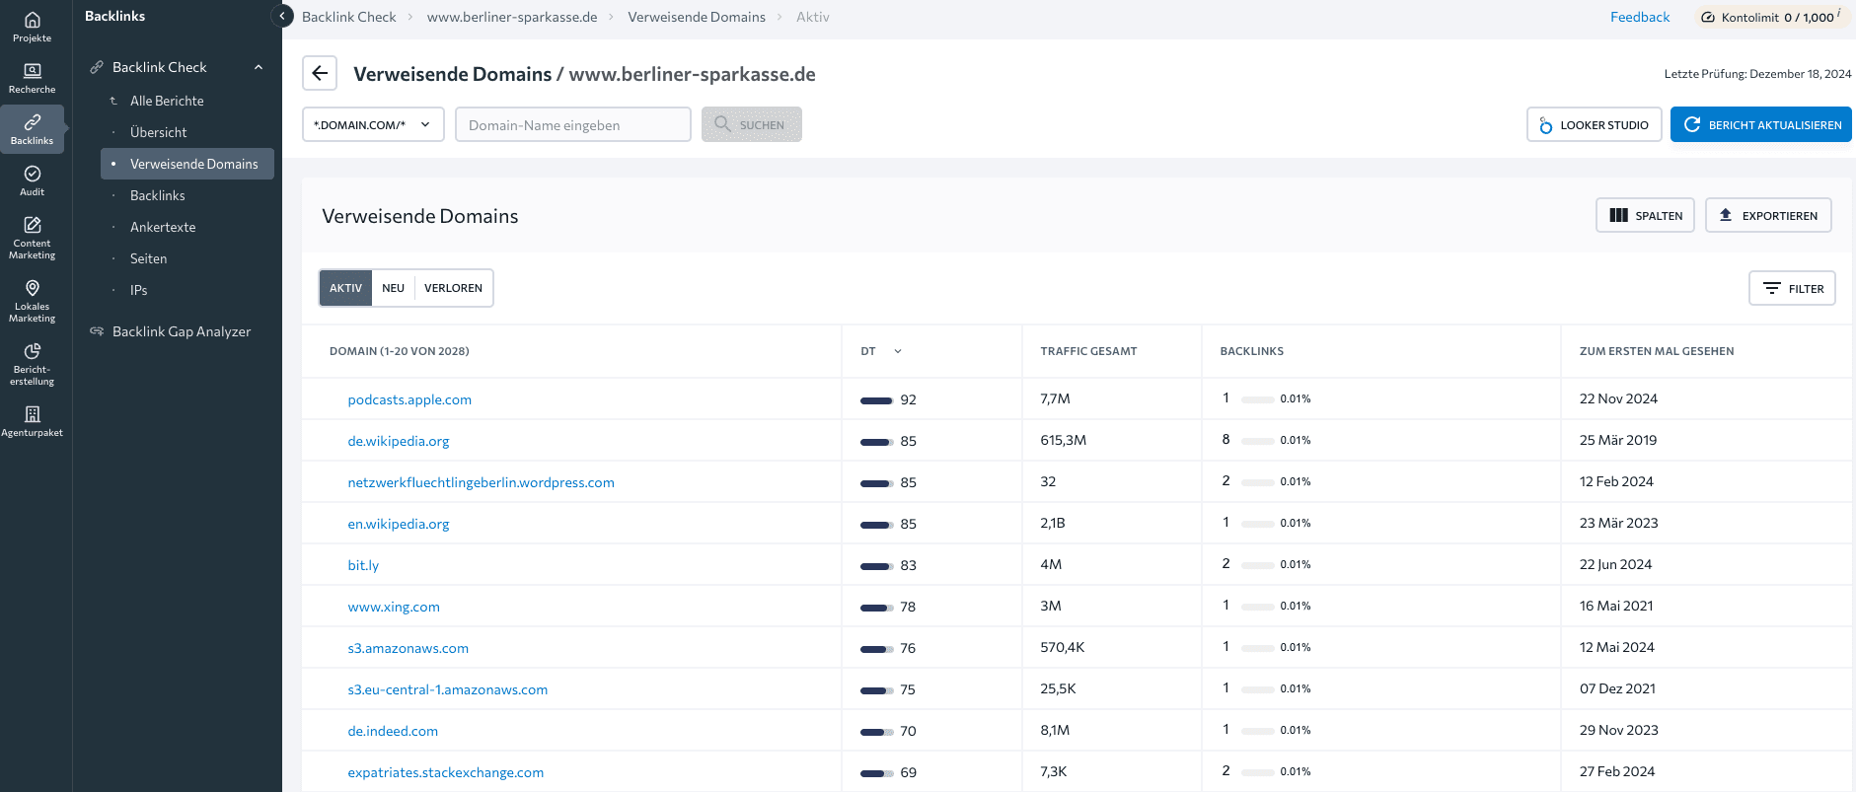
Task: Select Verweisende Domains in the menu
Action: (x=187, y=164)
